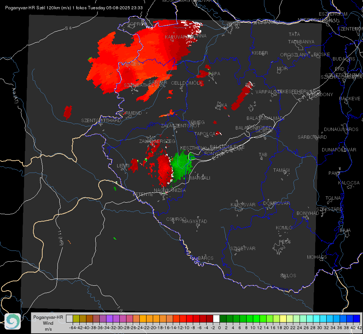
Task: Click the 'm/s' unit label in legend
Action: pyautogui.click(x=48, y=329)
